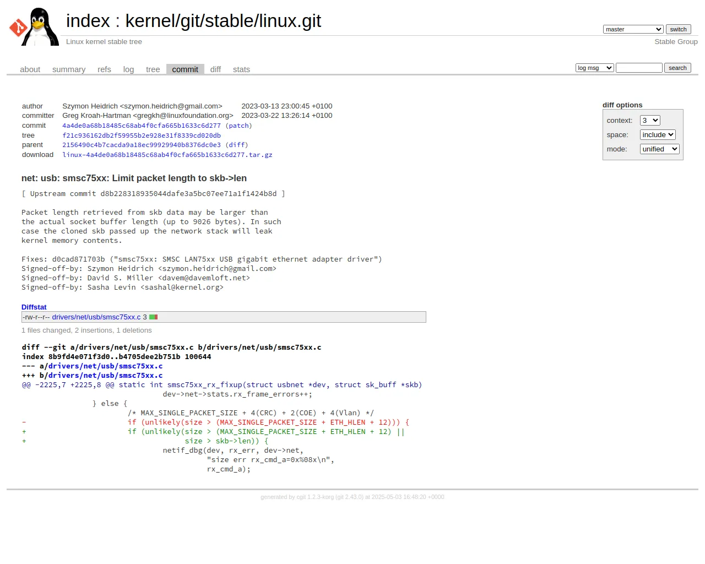Download the linux tar.gz archive
The width and height of the screenshot is (705, 564).
pyautogui.click(x=167, y=155)
